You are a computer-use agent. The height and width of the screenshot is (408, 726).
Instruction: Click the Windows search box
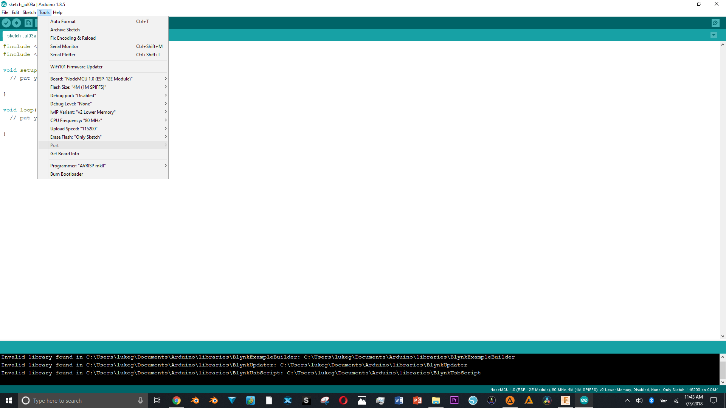[x=83, y=400]
